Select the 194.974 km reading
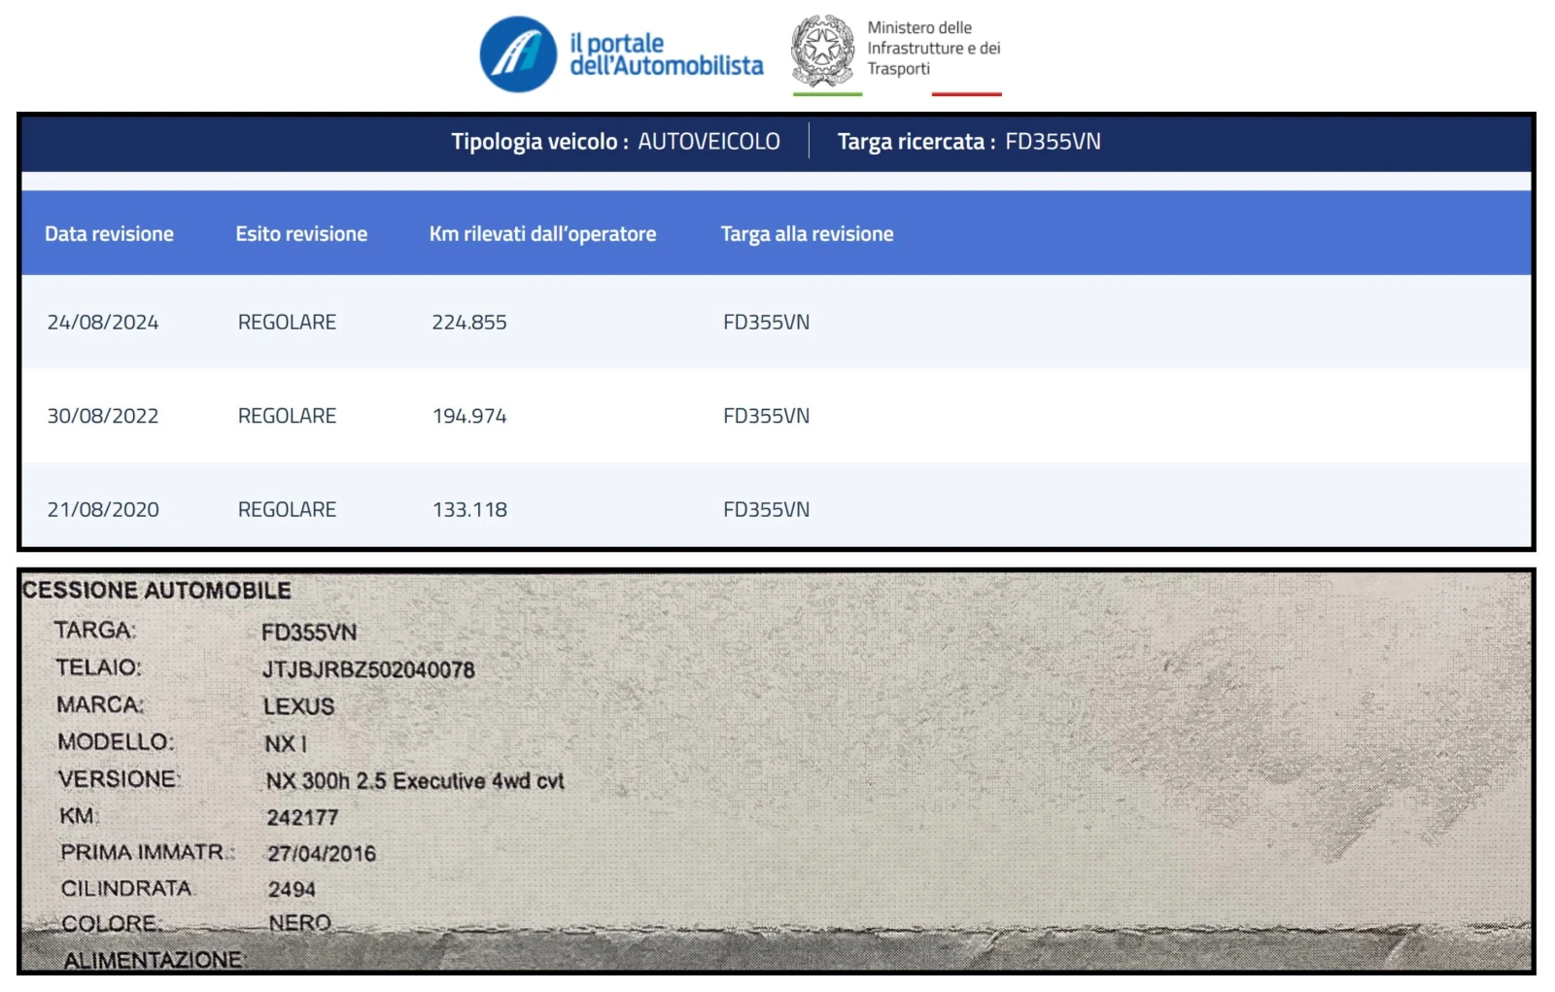 coord(469,416)
